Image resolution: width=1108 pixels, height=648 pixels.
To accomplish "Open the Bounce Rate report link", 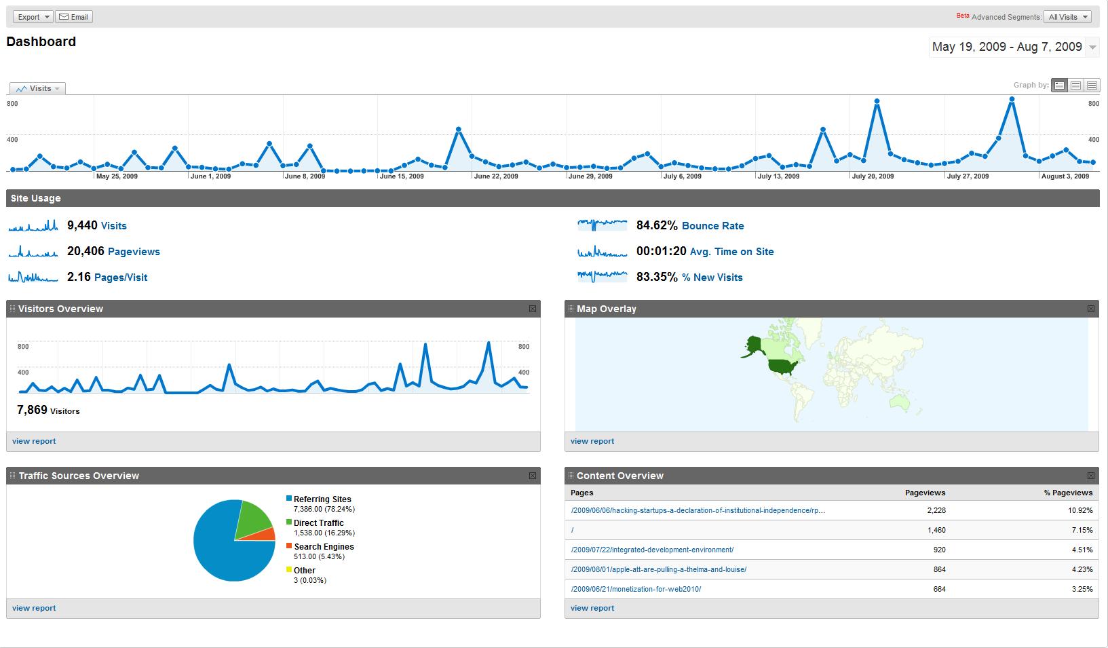I will 713,226.
